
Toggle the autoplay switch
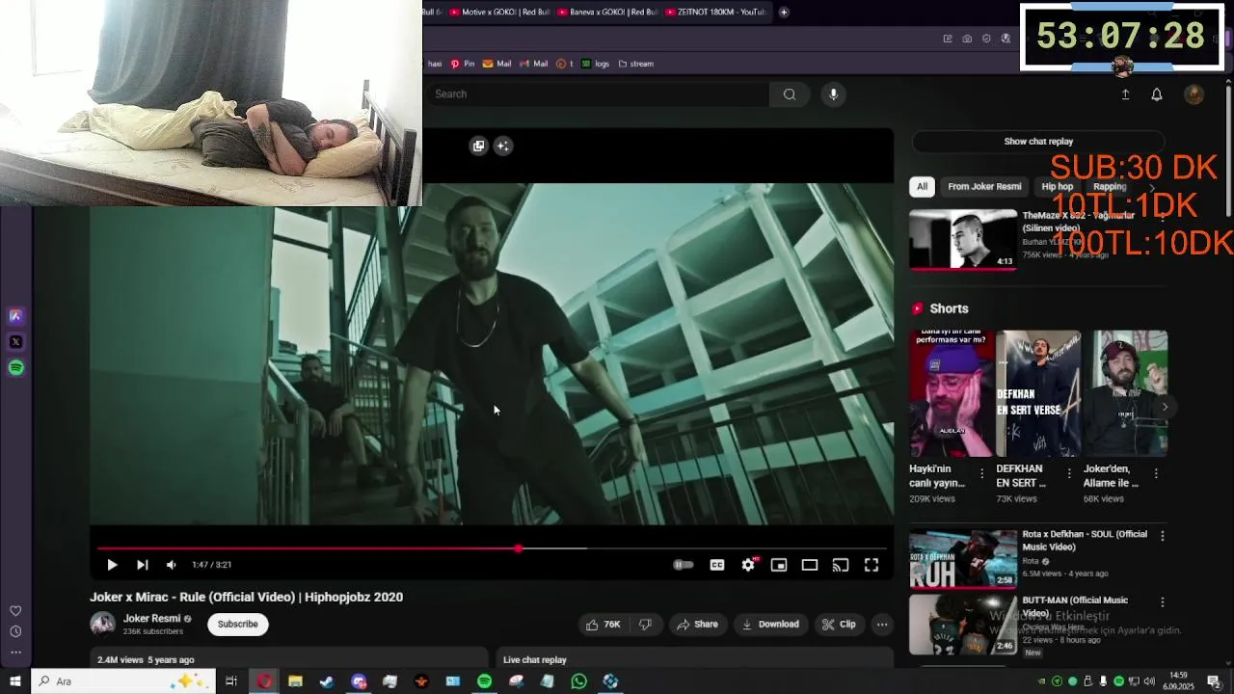pyautogui.click(x=683, y=565)
